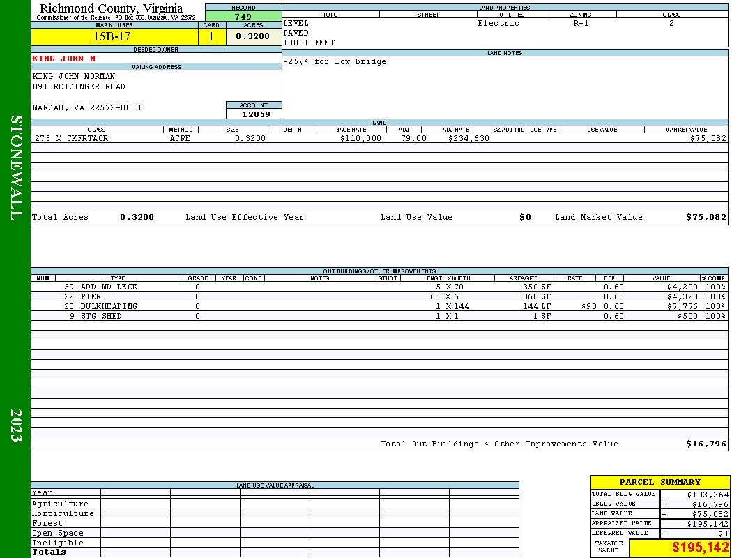Select deeded owner KING JOHN N
The width and height of the screenshot is (732, 558).
pos(64,59)
